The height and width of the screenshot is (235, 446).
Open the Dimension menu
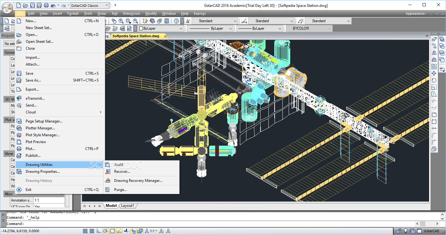(x=131, y=13)
